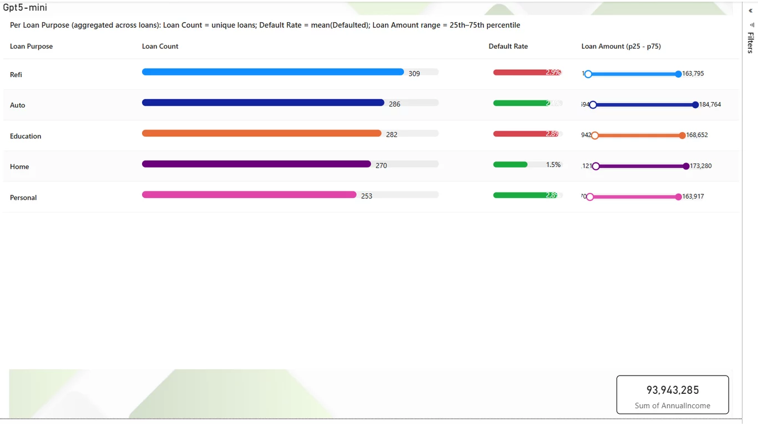Sort by the Loan Count column header
The height and width of the screenshot is (426, 758).
(x=160, y=46)
